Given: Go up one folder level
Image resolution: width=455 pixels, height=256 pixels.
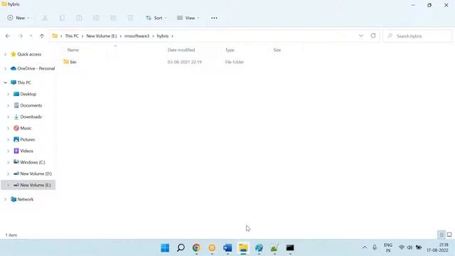Looking at the screenshot, I should (42, 36).
